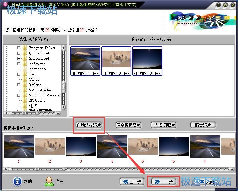
Task: Click template list scroll right arrow
Action: [232, 169]
